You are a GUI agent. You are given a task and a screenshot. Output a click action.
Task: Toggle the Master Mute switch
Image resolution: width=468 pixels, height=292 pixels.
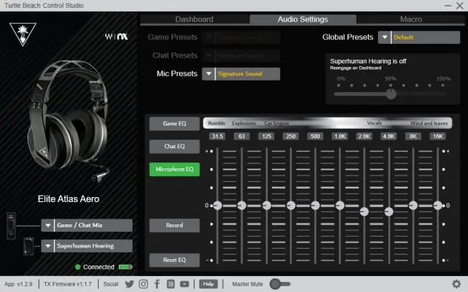[279, 284]
